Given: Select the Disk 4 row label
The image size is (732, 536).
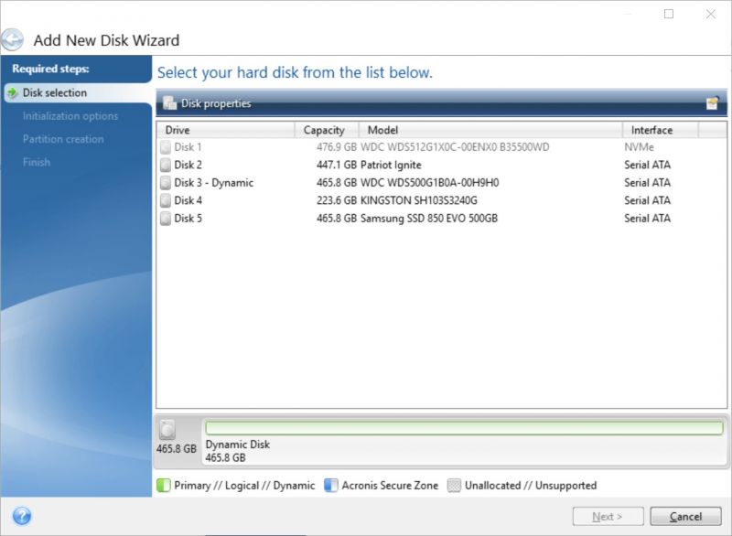Looking at the screenshot, I should pyautogui.click(x=188, y=200).
